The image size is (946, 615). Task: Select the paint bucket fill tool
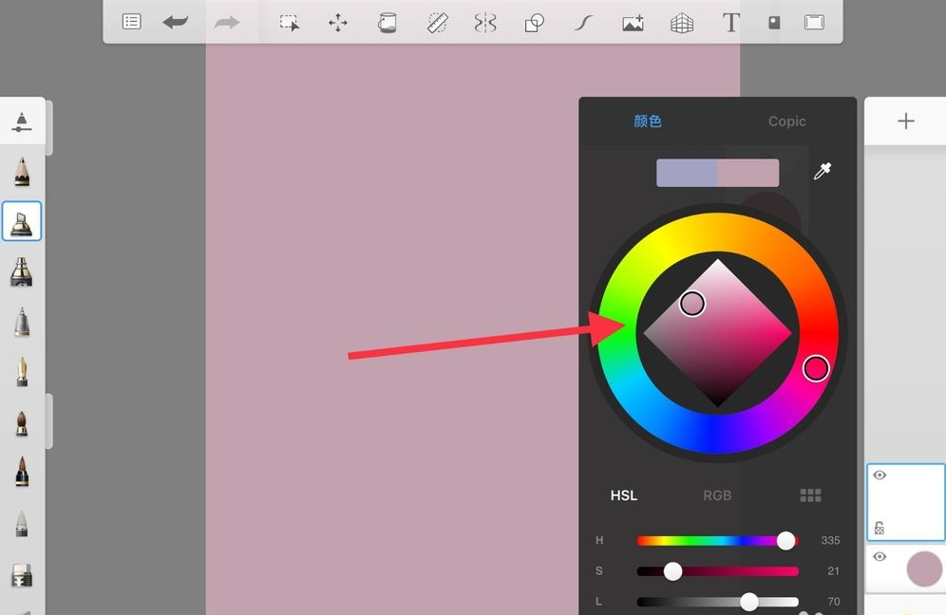(x=387, y=23)
